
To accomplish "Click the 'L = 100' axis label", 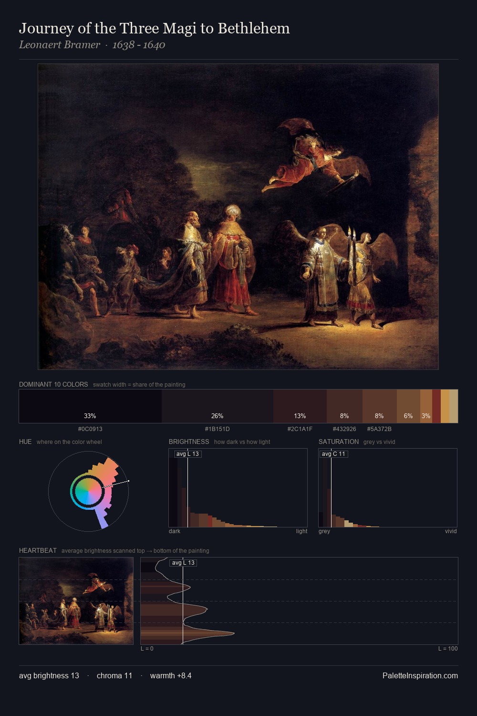I will tap(448, 649).
